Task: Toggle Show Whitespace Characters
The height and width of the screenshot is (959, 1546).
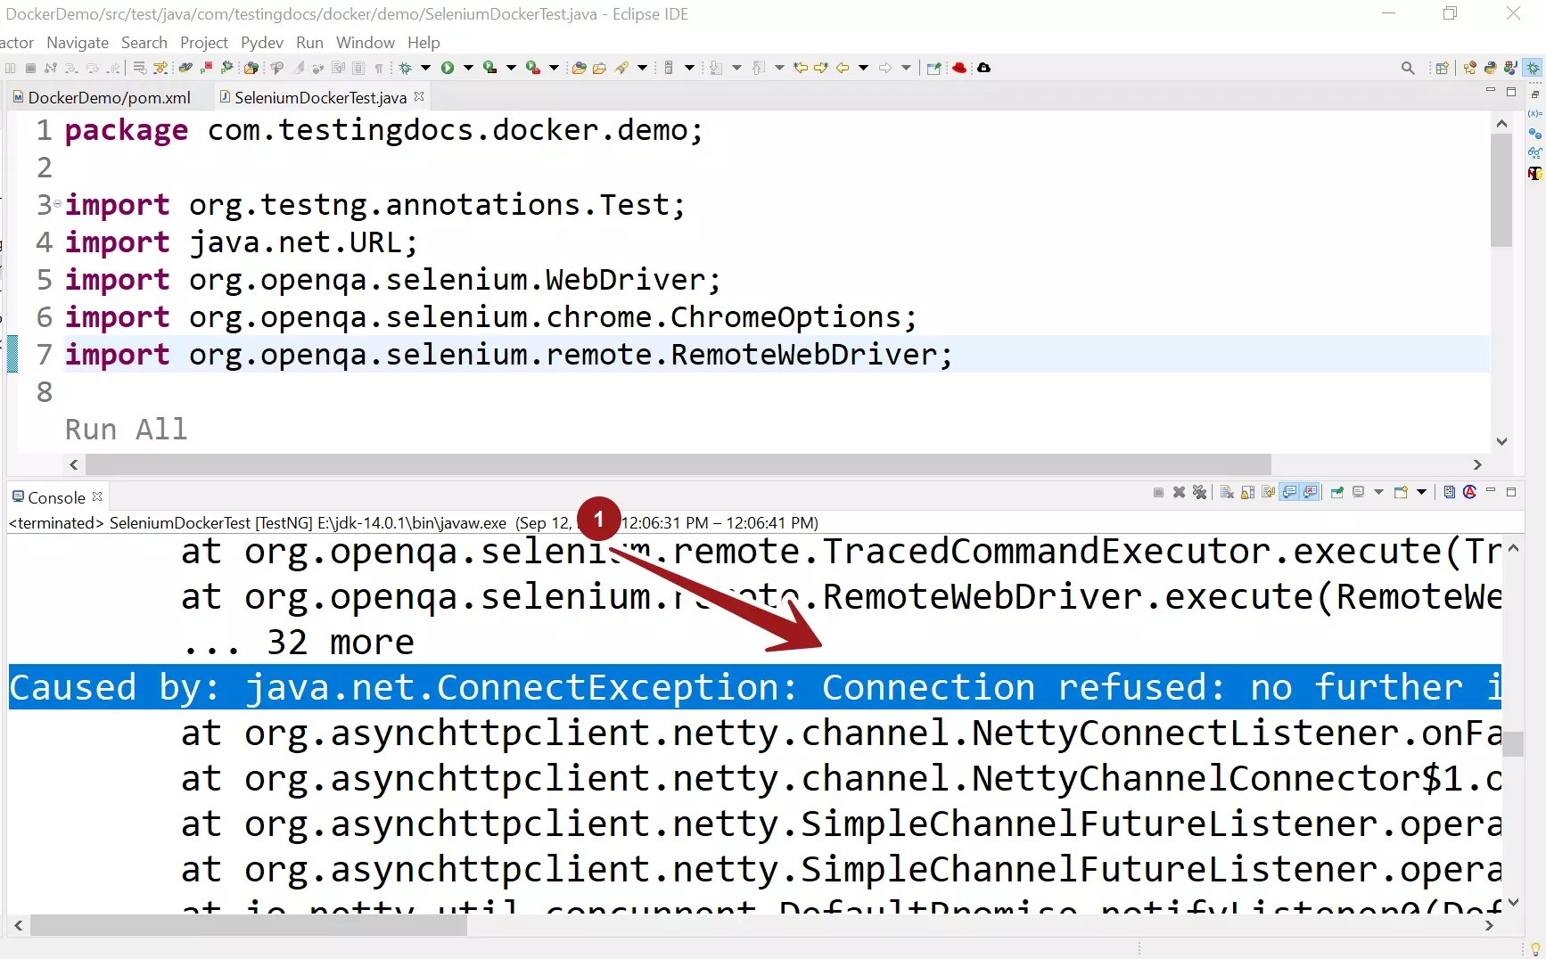Action: 380,67
